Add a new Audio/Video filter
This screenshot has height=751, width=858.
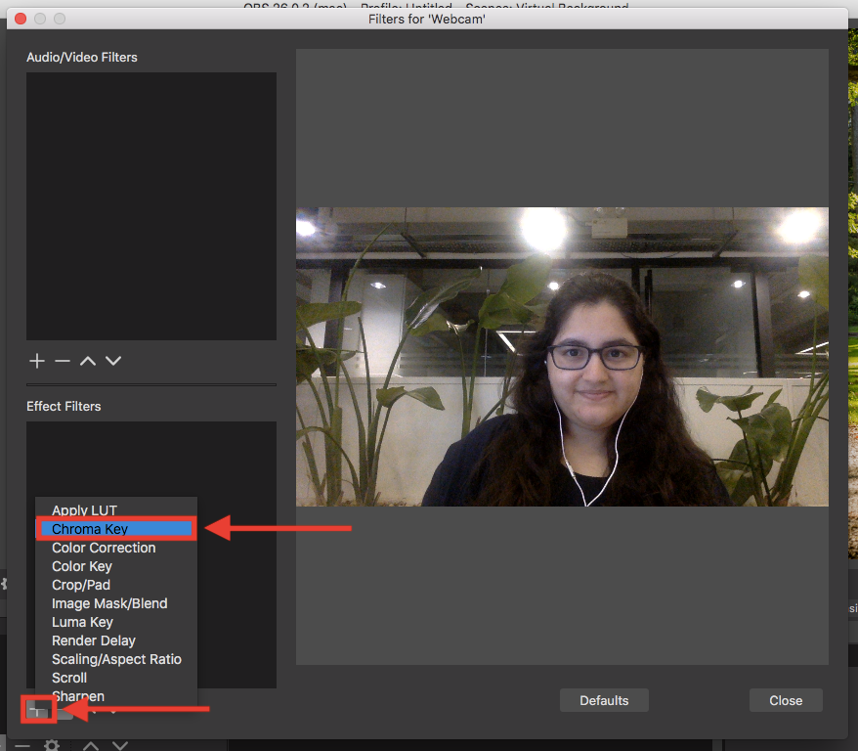pyautogui.click(x=37, y=361)
